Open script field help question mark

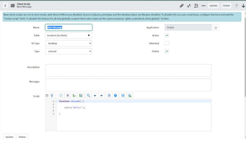(47, 95)
